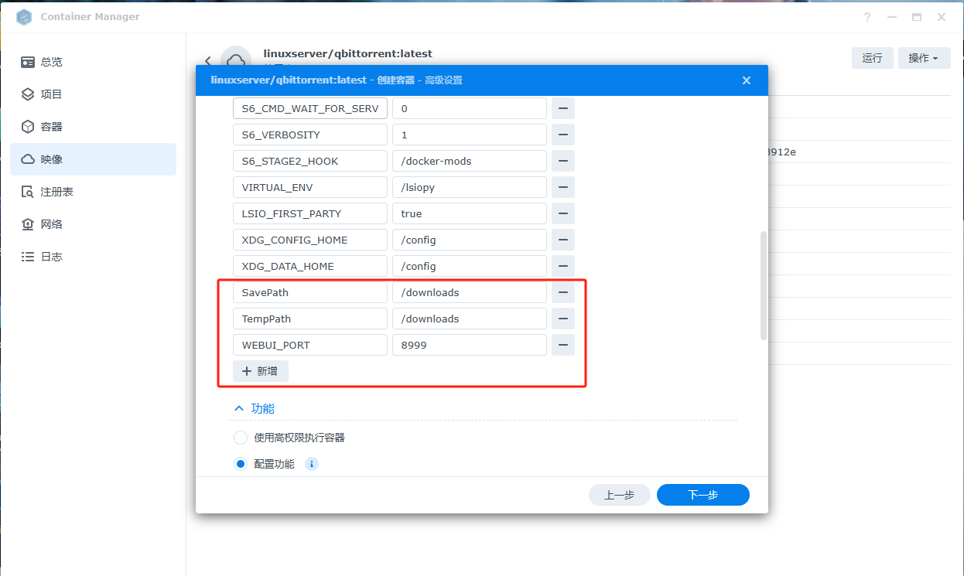This screenshot has height=576, width=964.
Task: Open the 注册表 sidebar page
Action: (x=56, y=192)
